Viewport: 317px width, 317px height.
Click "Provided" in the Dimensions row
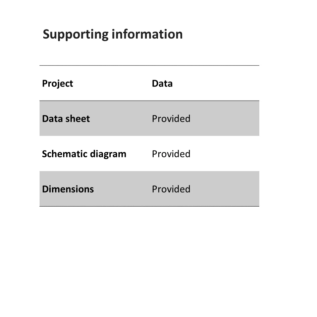[171, 189]
